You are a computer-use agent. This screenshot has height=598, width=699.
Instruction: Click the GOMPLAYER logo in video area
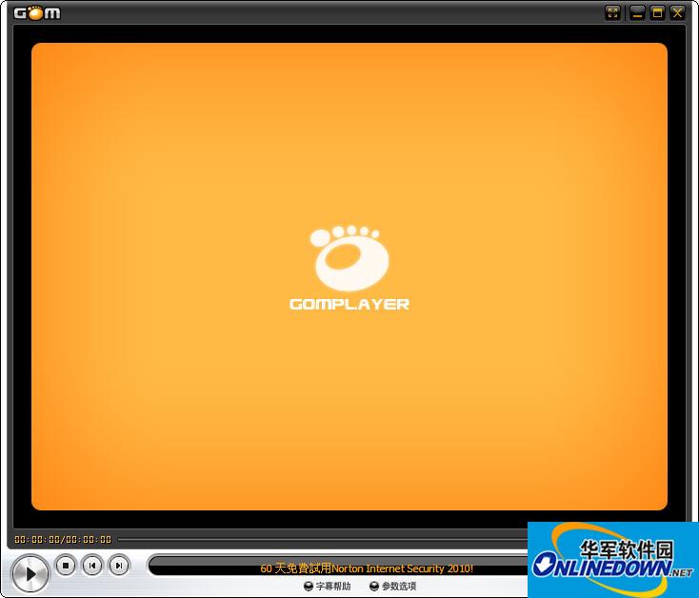coord(349,268)
